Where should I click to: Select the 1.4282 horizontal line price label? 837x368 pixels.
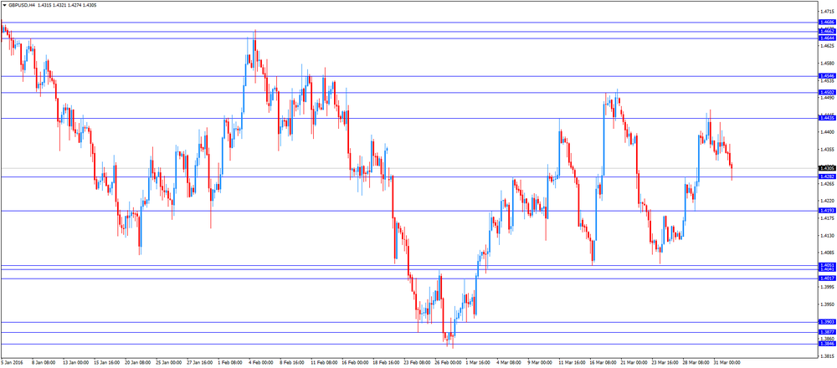pyautogui.click(x=827, y=176)
